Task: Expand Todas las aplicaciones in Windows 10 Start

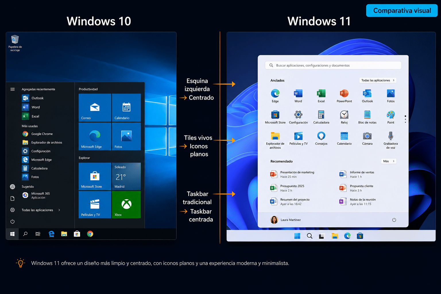Action: [x=41, y=210]
